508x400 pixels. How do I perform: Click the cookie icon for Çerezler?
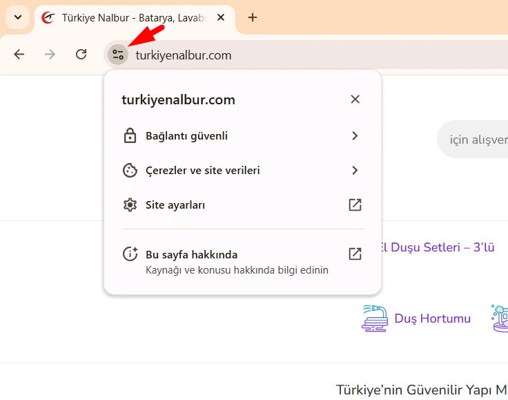pos(130,171)
